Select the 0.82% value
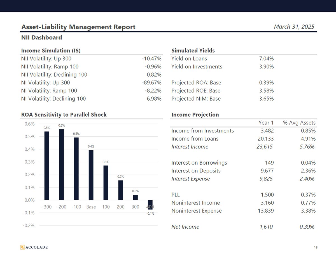The width and height of the screenshot is (336, 256). click(154, 75)
